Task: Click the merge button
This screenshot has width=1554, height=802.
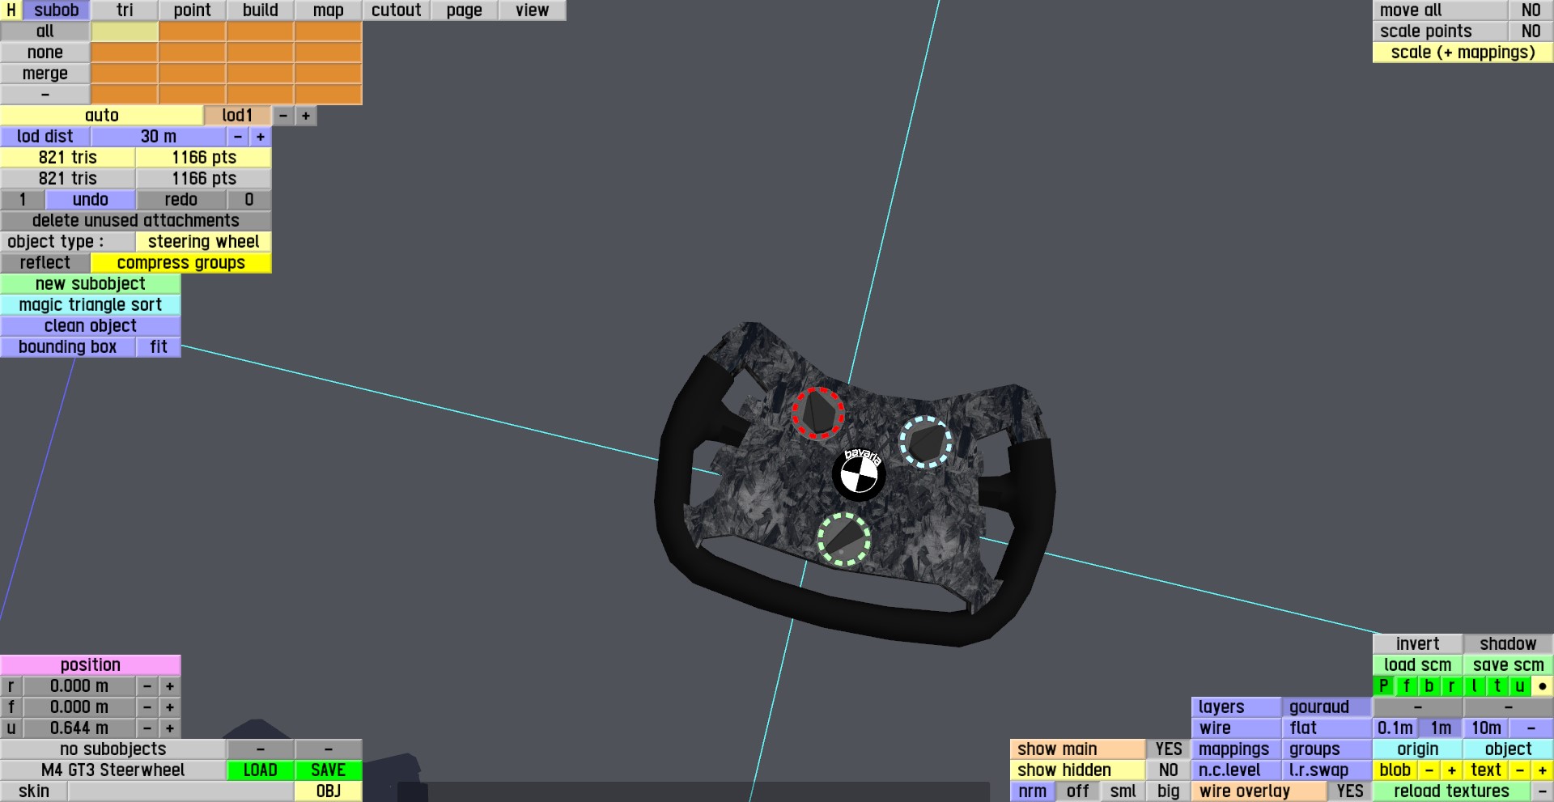Action: (45, 74)
